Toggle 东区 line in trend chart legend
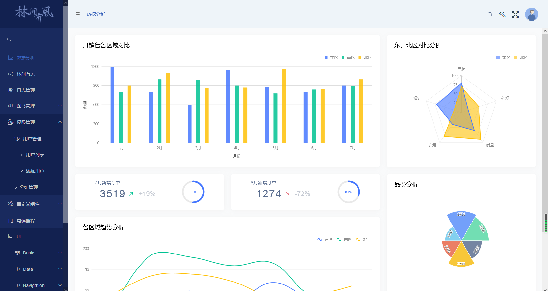This screenshot has height=292, width=548. pyautogui.click(x=325, y=239)
